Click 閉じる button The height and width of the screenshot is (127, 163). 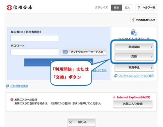pos(81,122)
